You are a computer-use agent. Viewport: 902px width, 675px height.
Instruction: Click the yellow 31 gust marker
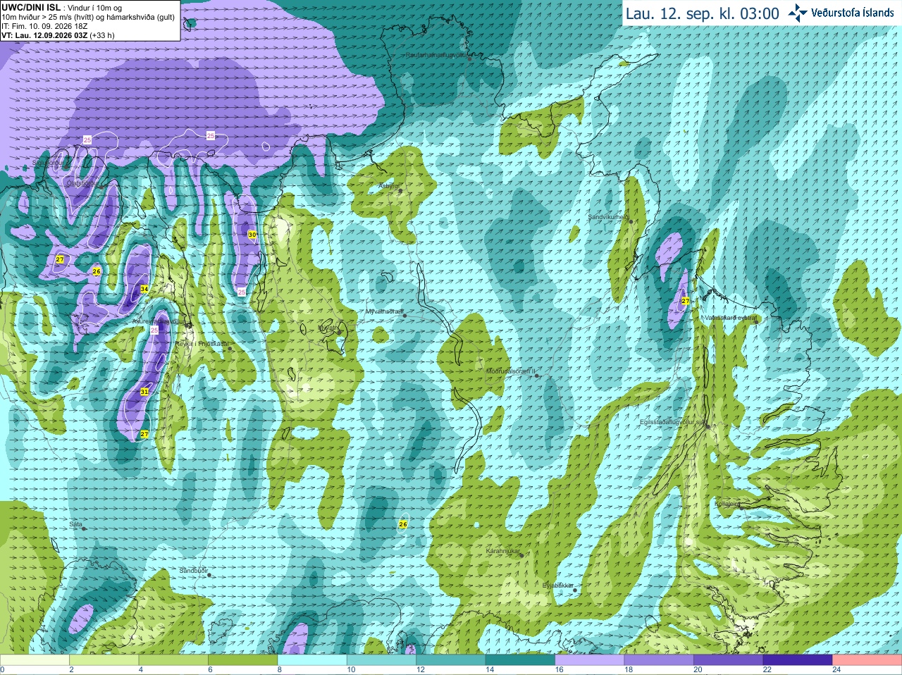(144, 392)
